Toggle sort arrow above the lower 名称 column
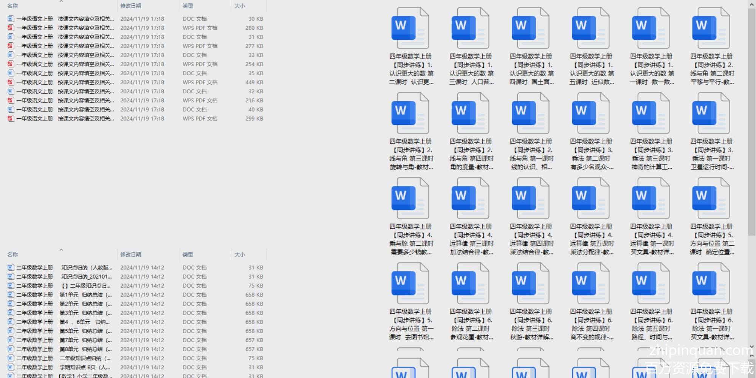The image size is (756, 378). [61, 250]
